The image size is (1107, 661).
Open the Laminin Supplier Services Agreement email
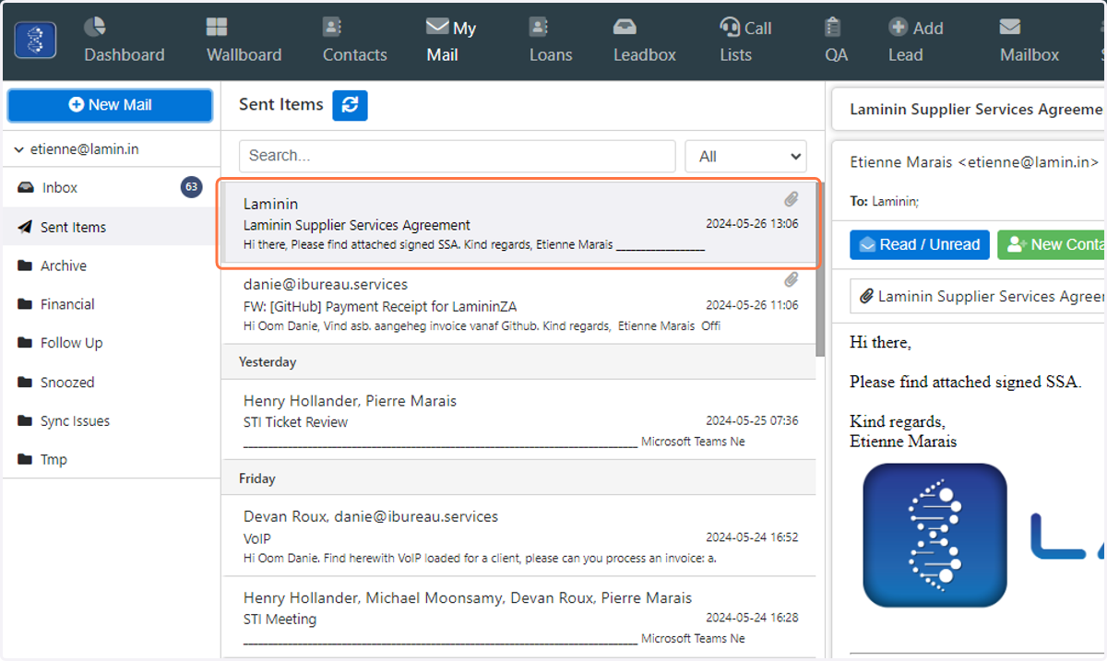click(518, 223)
